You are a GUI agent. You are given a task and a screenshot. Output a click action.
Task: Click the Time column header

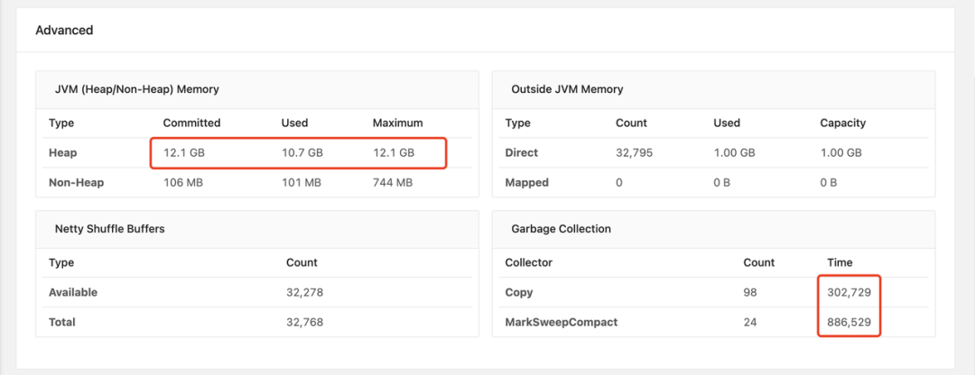840,262
